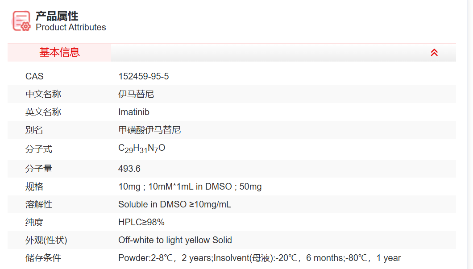Viewport: 473px width, 269px height.
Task: Click the Soluble in DMSO solubility text
Action: (x=174, y=204)
